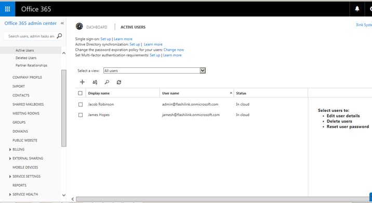Sort by the Display name column
Image resolution: width=372 pixels, height=203 pixels.
[x=99, y=93]
